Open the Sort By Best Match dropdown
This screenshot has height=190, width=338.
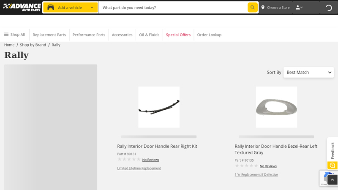click(308, 72)
